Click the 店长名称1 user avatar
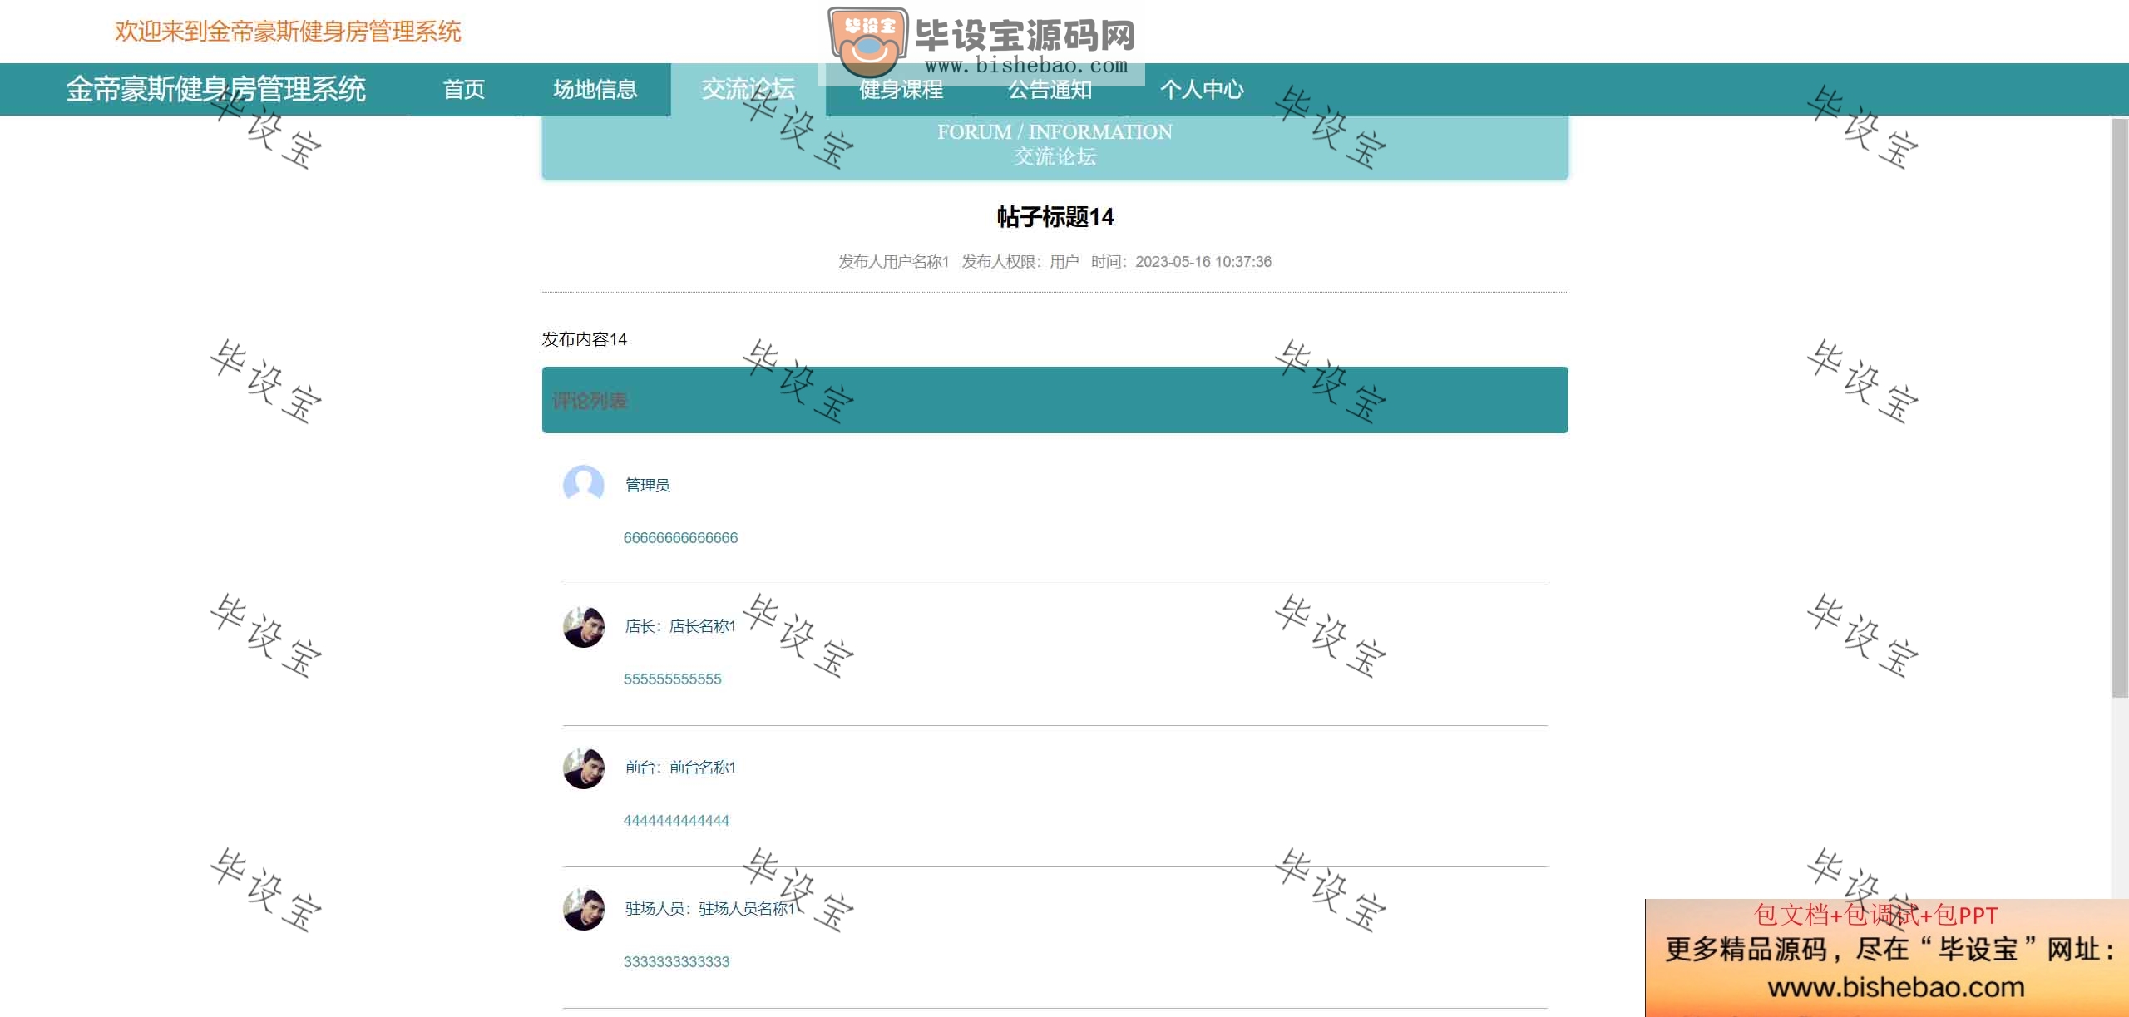 click(583, 626)
